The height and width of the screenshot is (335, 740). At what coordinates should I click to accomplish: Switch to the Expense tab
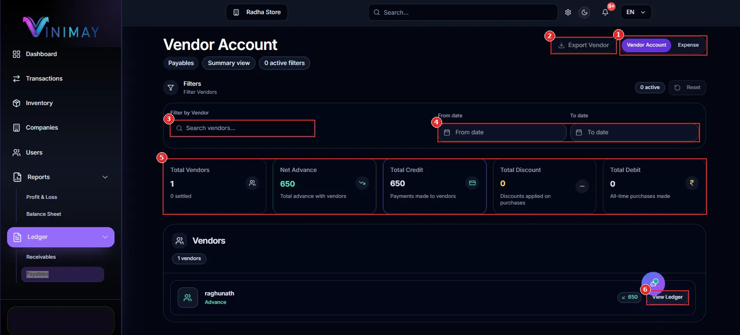click(688, 45)
